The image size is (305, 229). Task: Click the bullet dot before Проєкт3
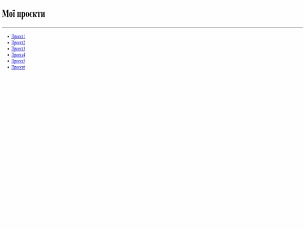[x=8, y=49]
